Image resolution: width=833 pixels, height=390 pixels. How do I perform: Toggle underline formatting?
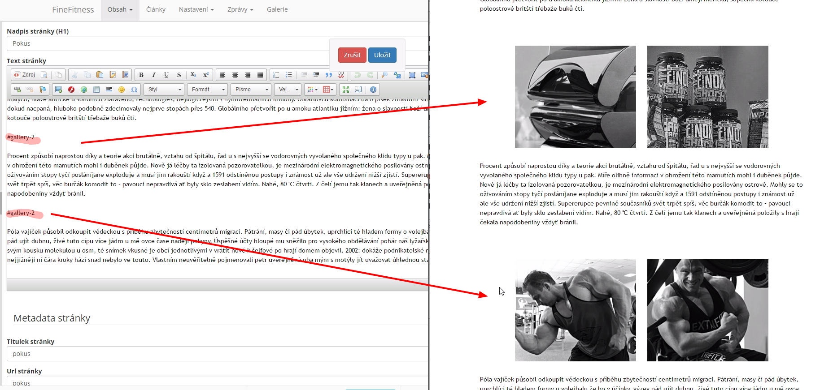pyautogui.click(x=166, y=75)
